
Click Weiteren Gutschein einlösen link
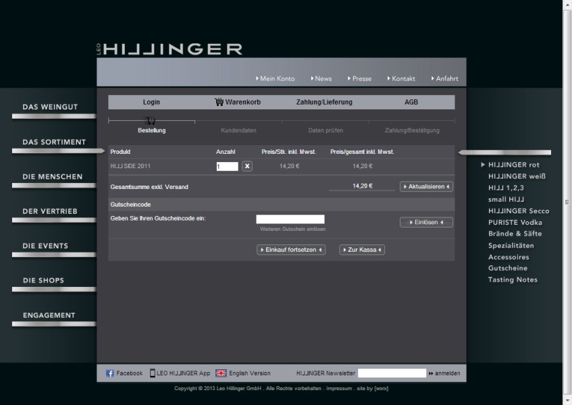(293, 230)
